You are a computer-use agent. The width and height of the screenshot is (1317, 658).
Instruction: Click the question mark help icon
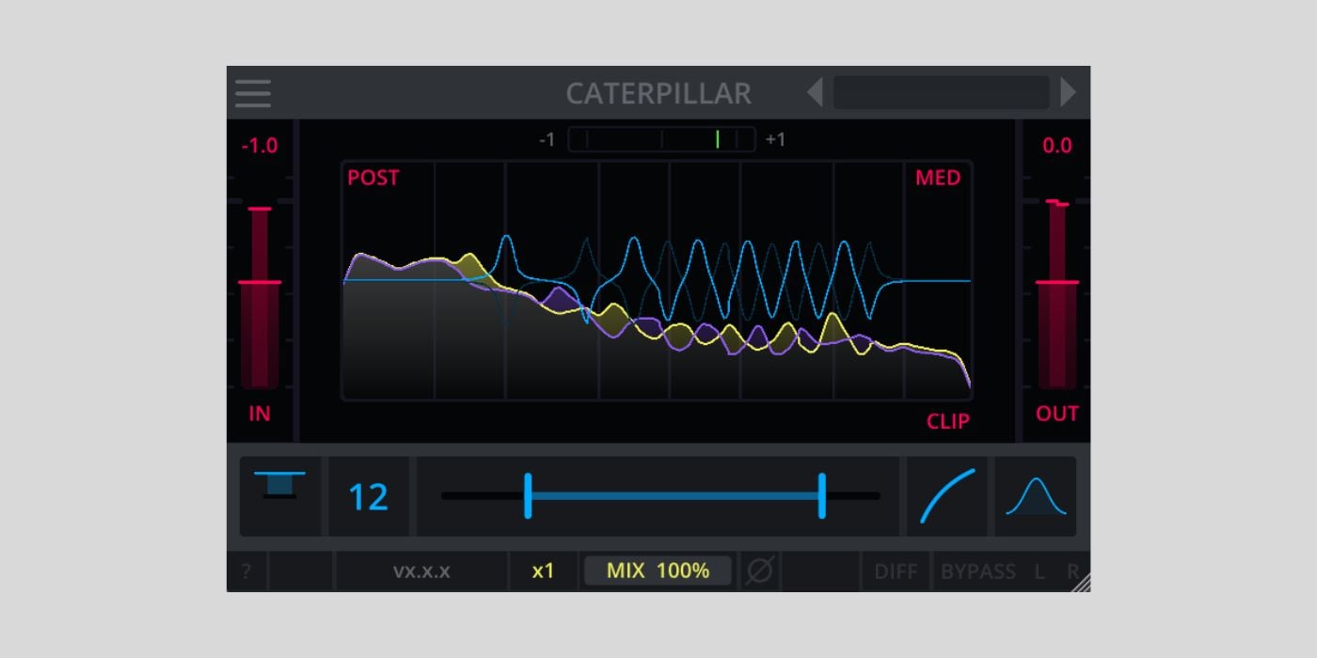click(246, 572)
